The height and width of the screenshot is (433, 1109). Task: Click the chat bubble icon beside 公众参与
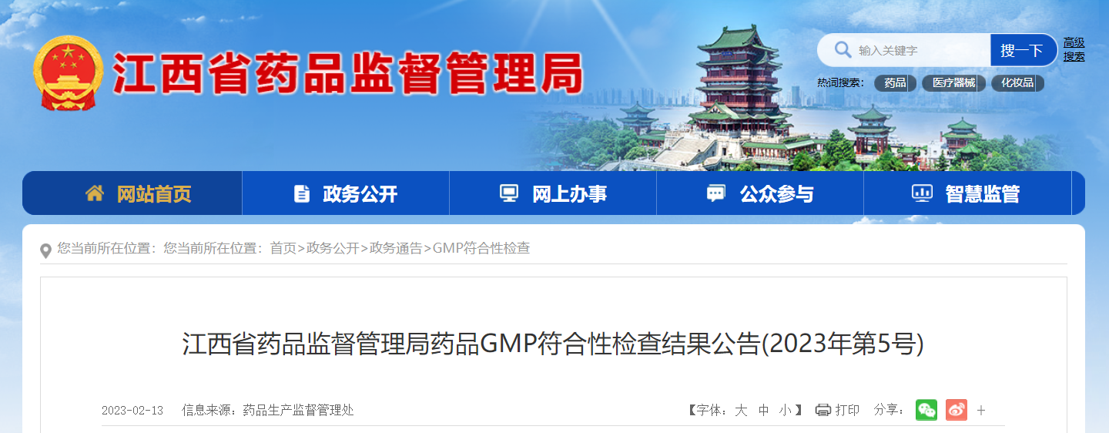[x=716, y=193]
